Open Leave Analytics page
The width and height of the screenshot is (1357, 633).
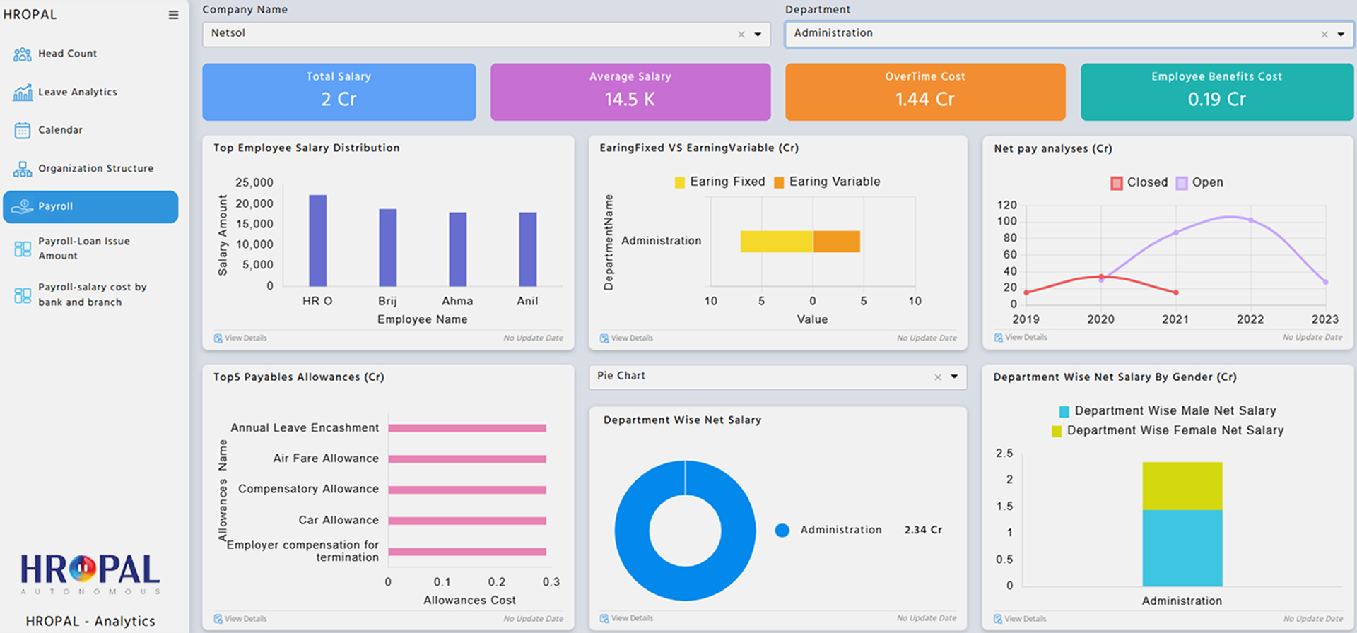click(x=78, y=93)
